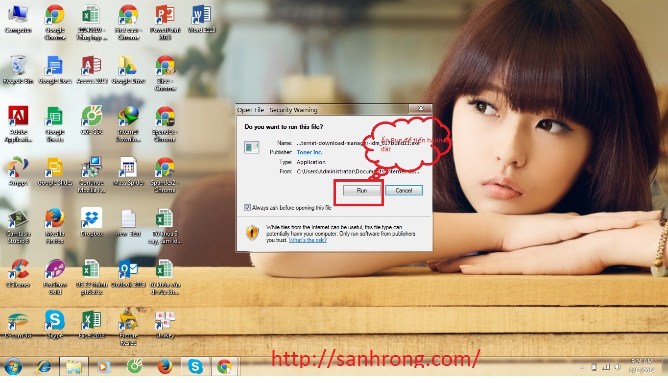The height and width of the screenshot is (383, 668).
Task: Select the Spandex - Chrome shortcut
Action: (x=165, y=124)
